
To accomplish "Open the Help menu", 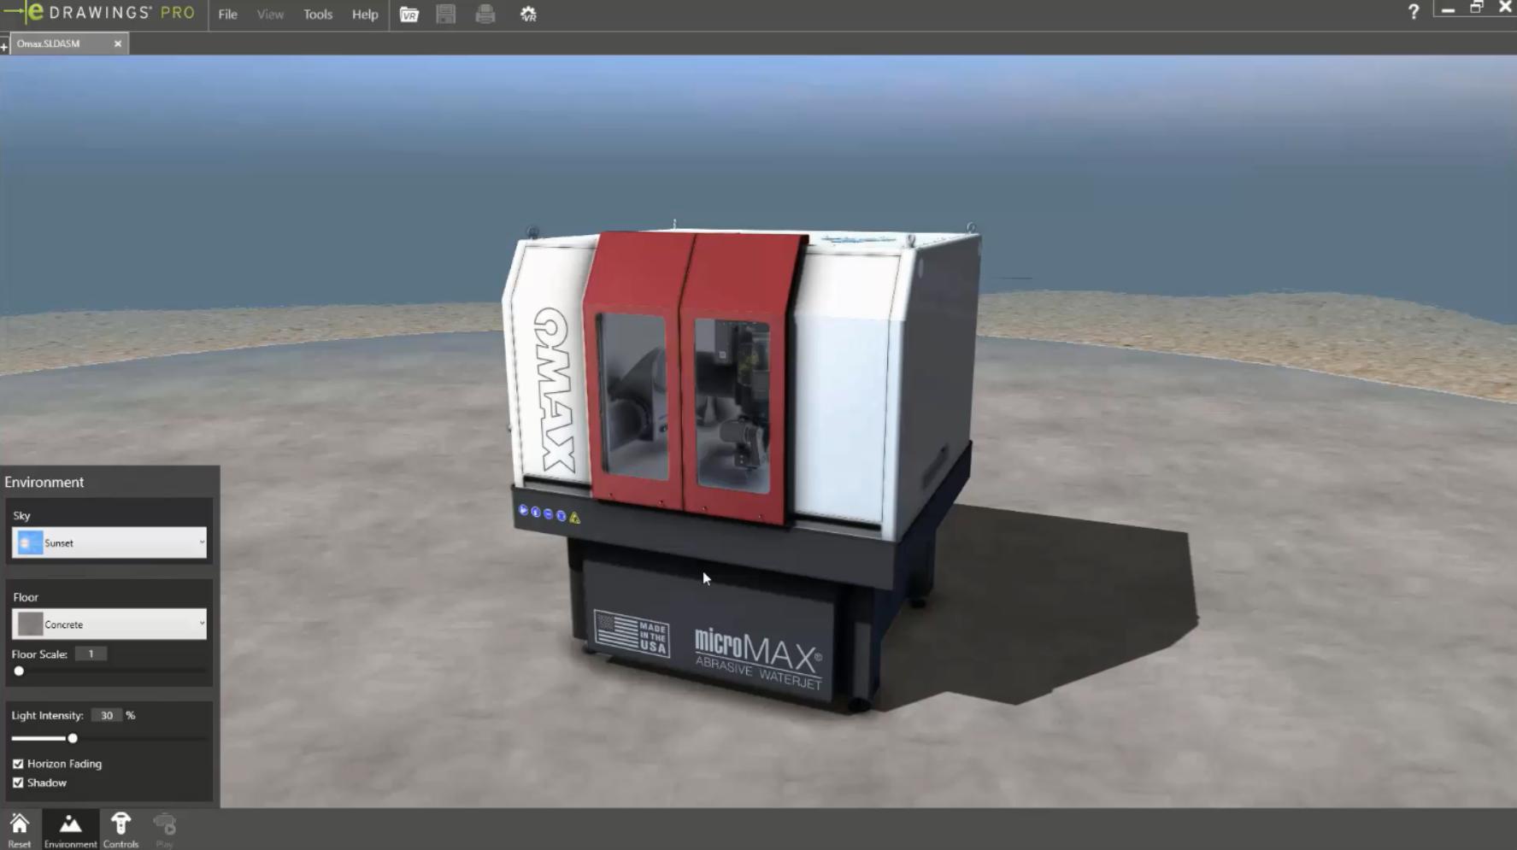I will coord(365,15).
